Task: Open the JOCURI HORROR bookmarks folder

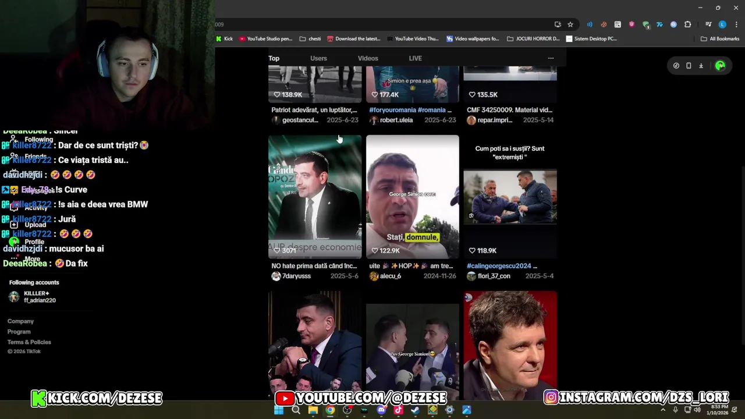Action: 533,39
